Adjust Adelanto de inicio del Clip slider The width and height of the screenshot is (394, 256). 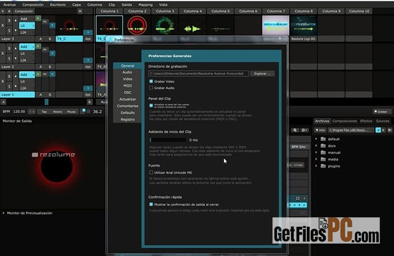click(x=168, y=140)
